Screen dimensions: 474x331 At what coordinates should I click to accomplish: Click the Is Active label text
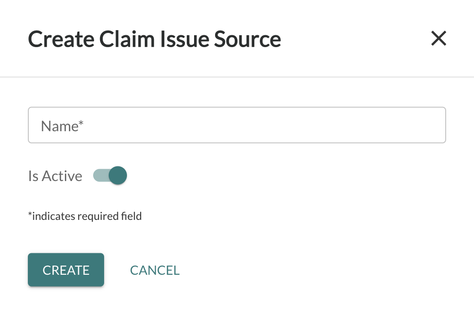click(x=55, y=176)
